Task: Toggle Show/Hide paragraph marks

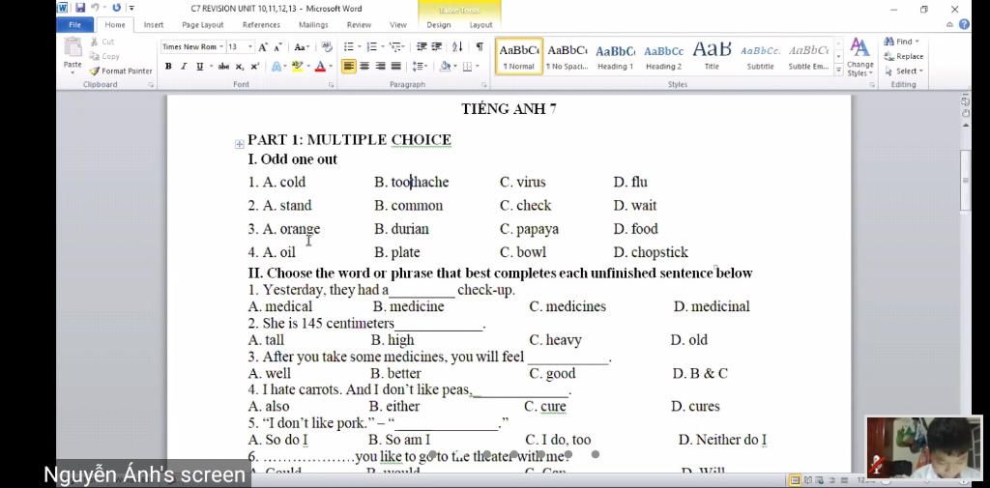Action: coord(480,47)
